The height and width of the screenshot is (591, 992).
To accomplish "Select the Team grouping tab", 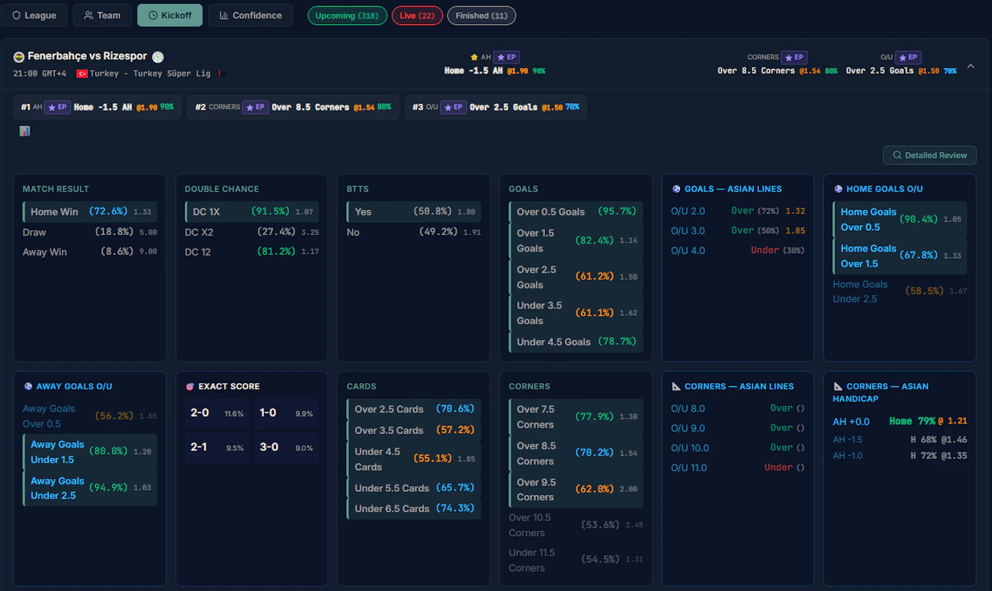I will (x=102, y=16).
